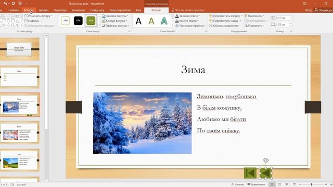333x187 pixels.
Task: Switch to Reading view in status bar
Action: click(x=287, y=184)
